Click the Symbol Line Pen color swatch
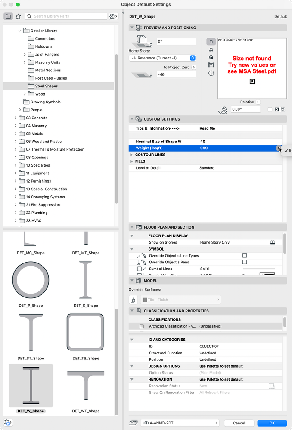The width and height of the screenshot is (292, 430). (x=267, y=274)
